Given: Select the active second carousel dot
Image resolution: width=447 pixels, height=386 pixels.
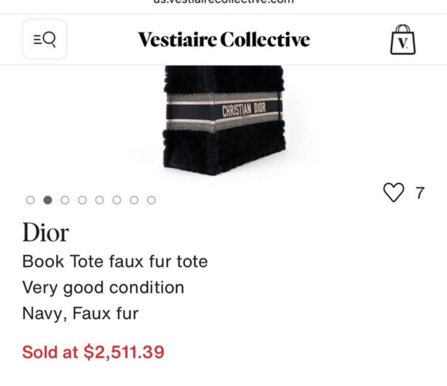Looking at the screenshot, I should pos(48,200).
